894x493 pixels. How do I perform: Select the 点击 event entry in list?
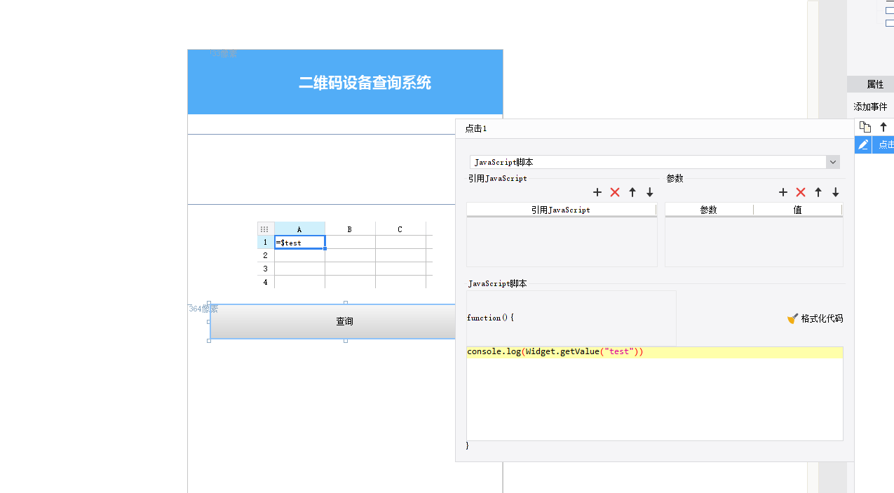tap(883, 144)
